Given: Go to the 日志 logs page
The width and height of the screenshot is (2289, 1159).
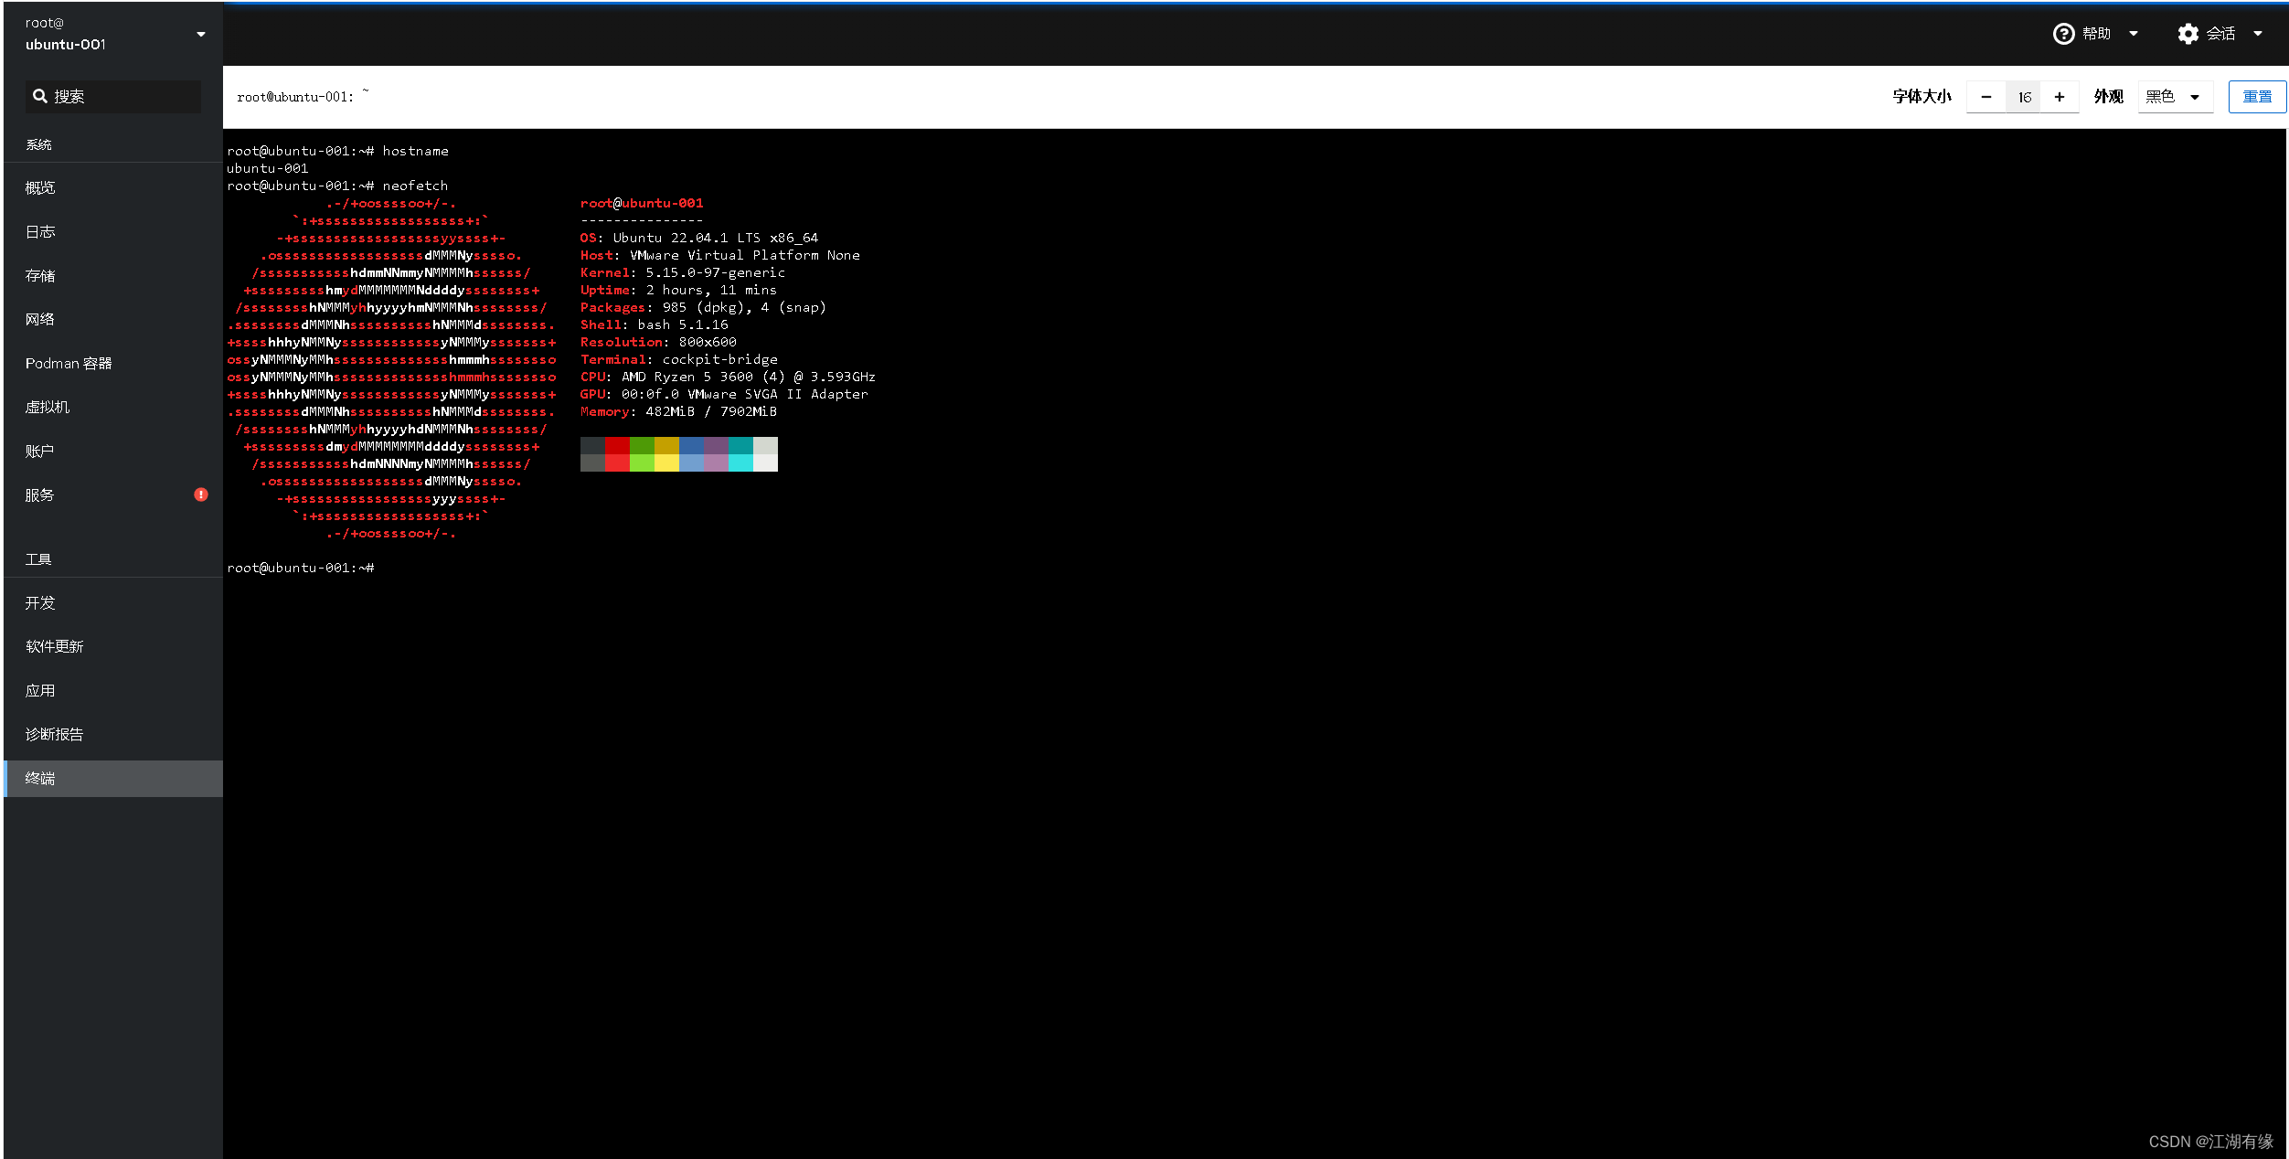Looking at the screenshot, I should click(x=40, y=231).
